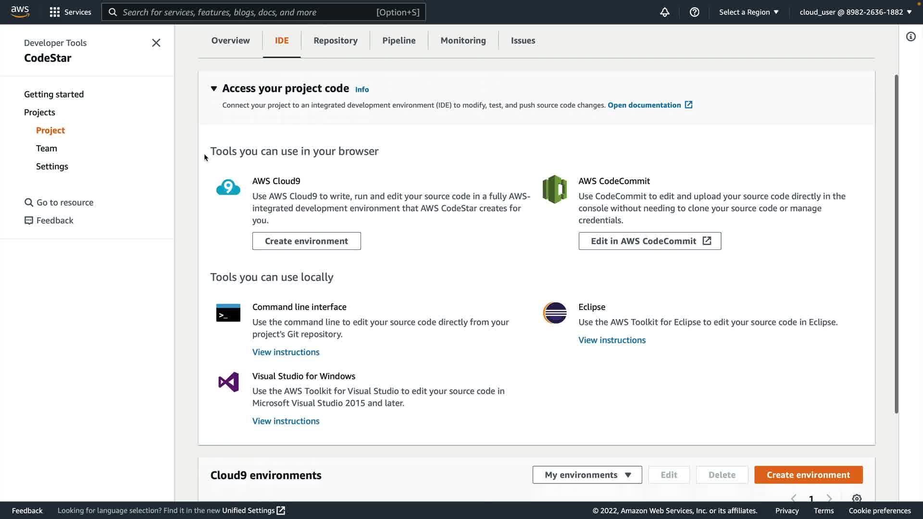Click the AWS CodeCommit green icon
923x519 pixels.
pos(554,189)
